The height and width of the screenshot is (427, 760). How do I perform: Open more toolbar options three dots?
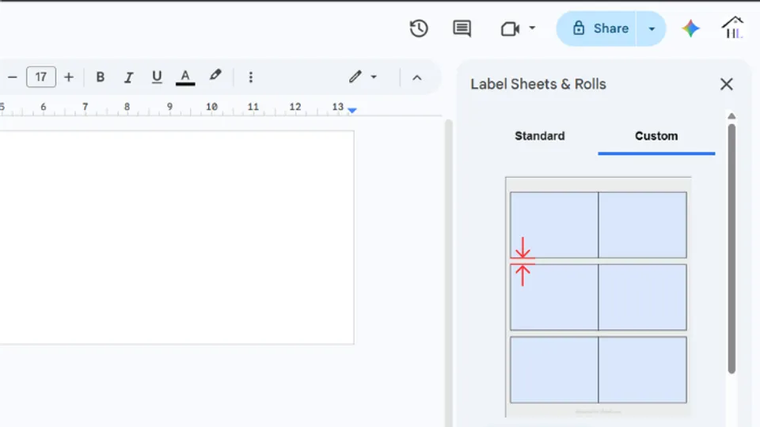point(251,77)
